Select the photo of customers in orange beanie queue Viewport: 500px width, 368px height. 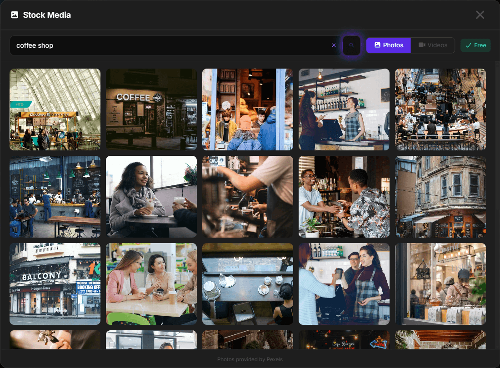click(x=247, y=109)
